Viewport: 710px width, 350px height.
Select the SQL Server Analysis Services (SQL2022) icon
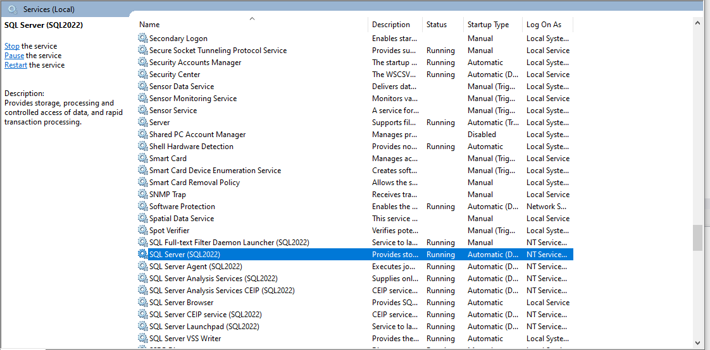tap(142, 279)
